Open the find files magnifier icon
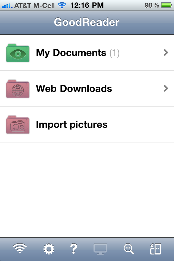The image size is (174, 261). tap(129, 248)
